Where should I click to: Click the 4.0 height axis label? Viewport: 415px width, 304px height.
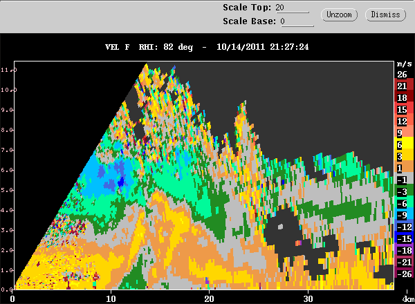7,210
